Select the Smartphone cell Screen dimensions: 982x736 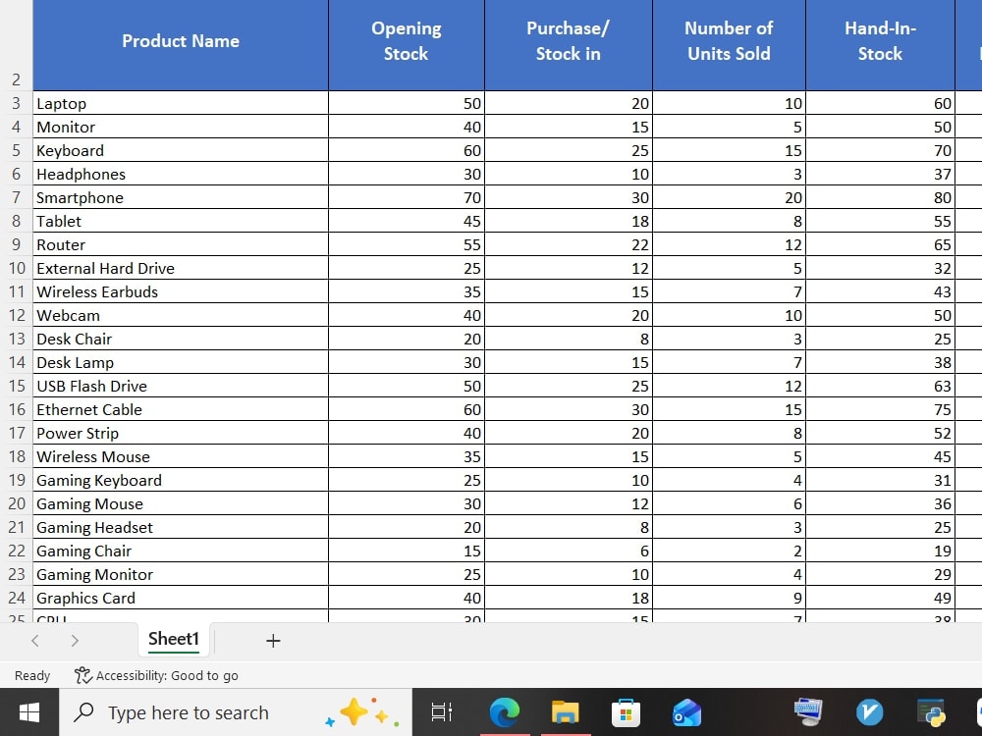pos(181,197)
